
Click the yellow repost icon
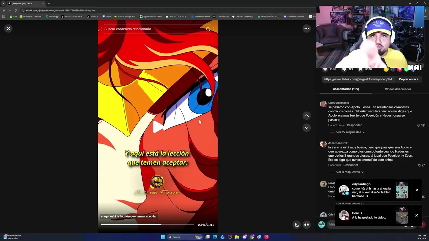coord(386,69)
